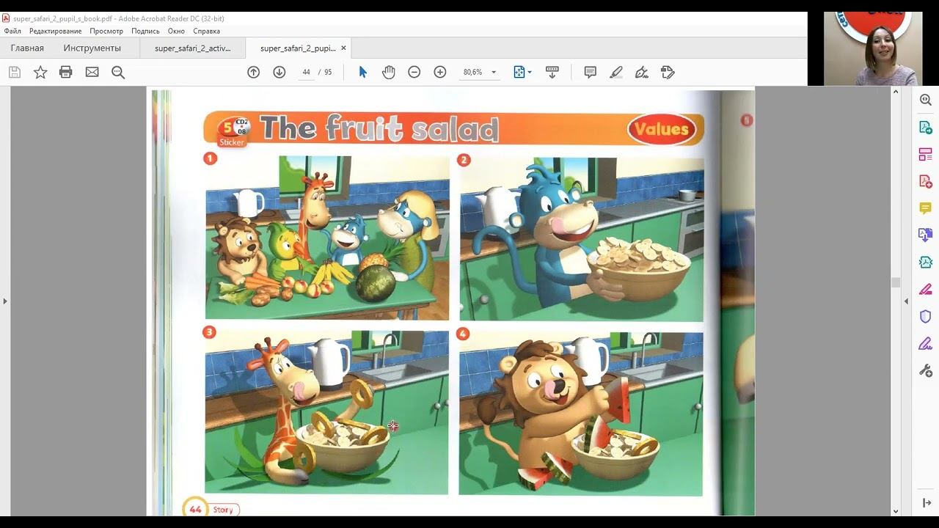939x528 pixels.
Task: Toggle the scrolling mode icon
Action: click(x=552, y=72)
